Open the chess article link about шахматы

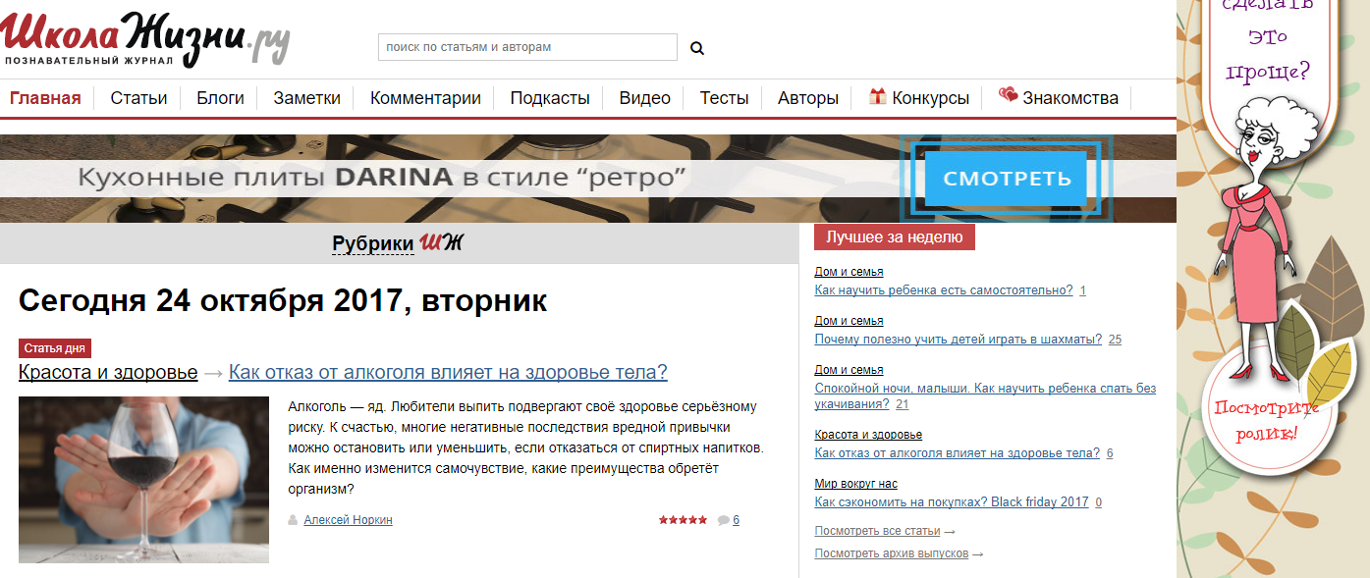pyautogui.click(x=958, y=340)
